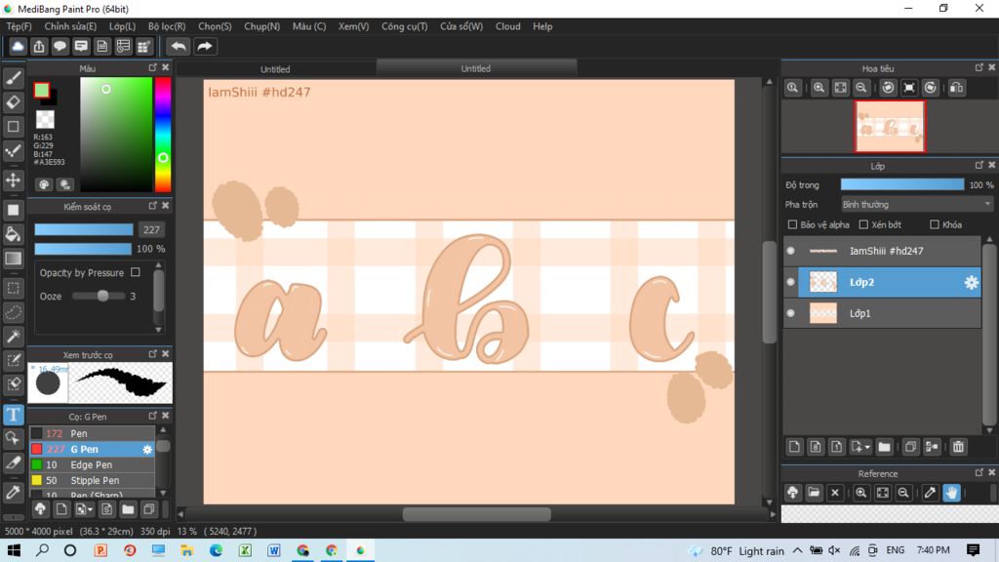Open the Chỉnh sửa(E) menu
This screenshot has height=562, width=999.
click(70, 26)
